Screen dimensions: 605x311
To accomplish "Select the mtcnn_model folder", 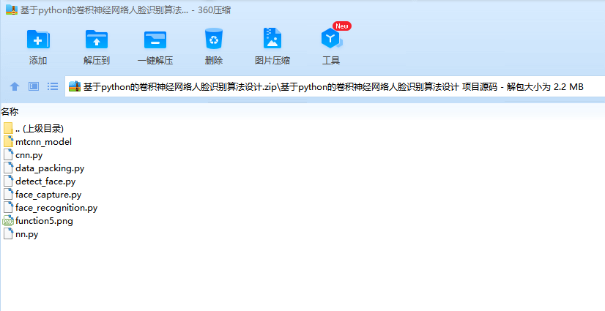I will [x=37, y=141].
